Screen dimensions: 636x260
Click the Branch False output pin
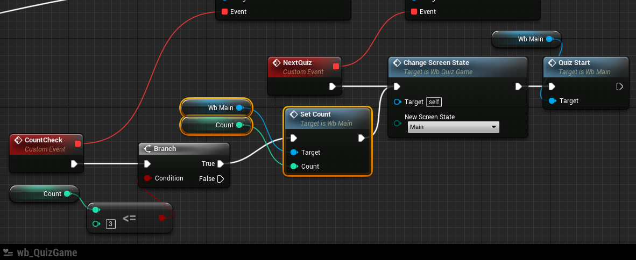coord(221,178)
